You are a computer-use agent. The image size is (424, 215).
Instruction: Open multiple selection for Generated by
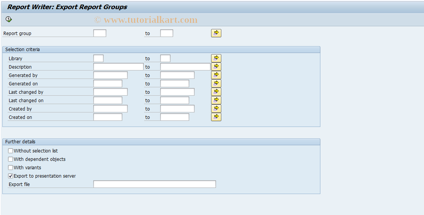(x=216, y=75)
